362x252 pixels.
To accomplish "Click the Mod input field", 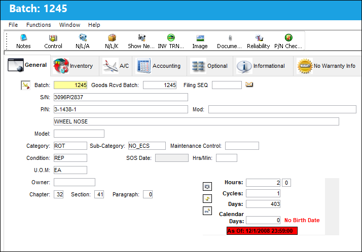I will pyautogui.click(x=282, y=109).
